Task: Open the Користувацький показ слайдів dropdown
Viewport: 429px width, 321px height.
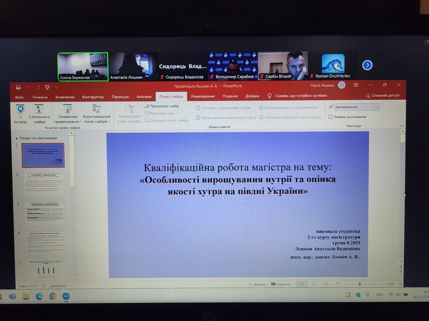Action: pos(97,114)
